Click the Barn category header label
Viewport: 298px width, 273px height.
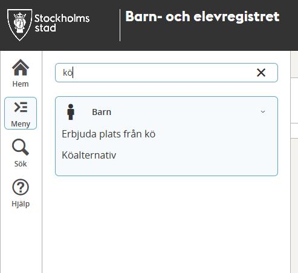point(102,112)
